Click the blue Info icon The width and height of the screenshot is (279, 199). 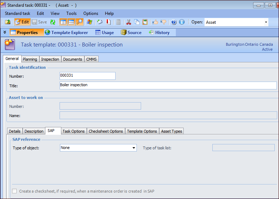(182, 22)
